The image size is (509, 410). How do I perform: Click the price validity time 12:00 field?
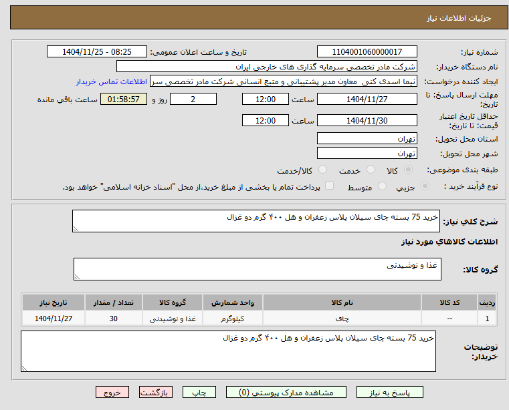(266, 120)
